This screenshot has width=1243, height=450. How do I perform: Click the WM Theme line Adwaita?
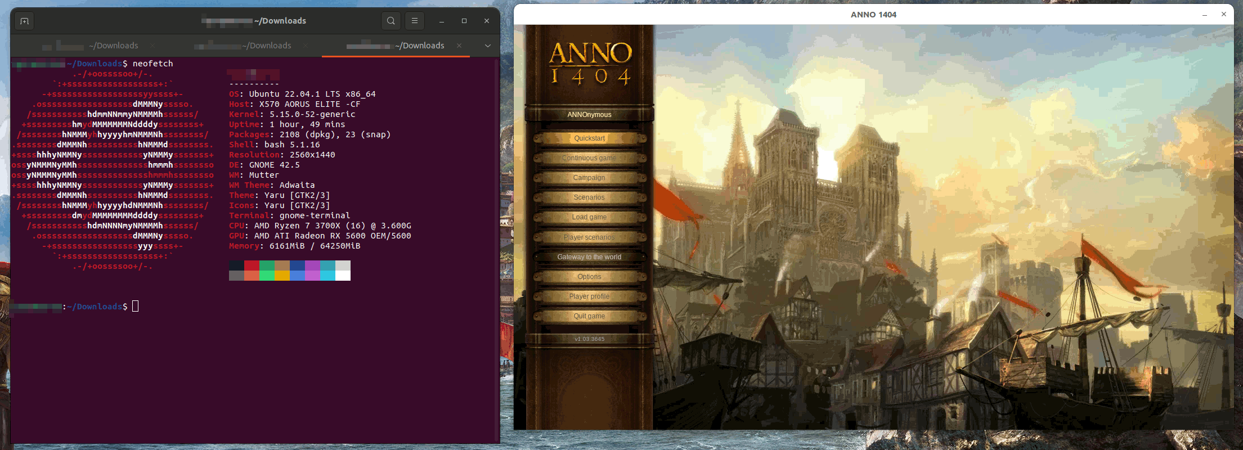[x=272, y=185]
